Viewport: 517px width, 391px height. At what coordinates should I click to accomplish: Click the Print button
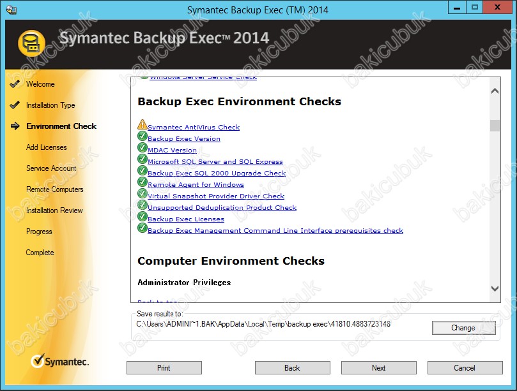point(164,367)
